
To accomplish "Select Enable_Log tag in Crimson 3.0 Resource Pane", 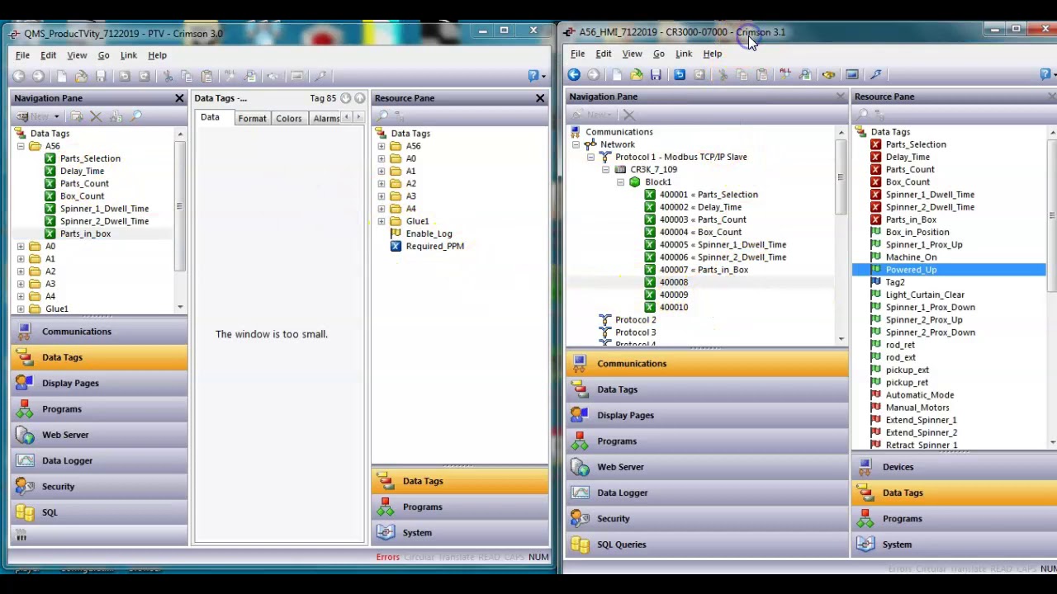I will tap(429, 233).
